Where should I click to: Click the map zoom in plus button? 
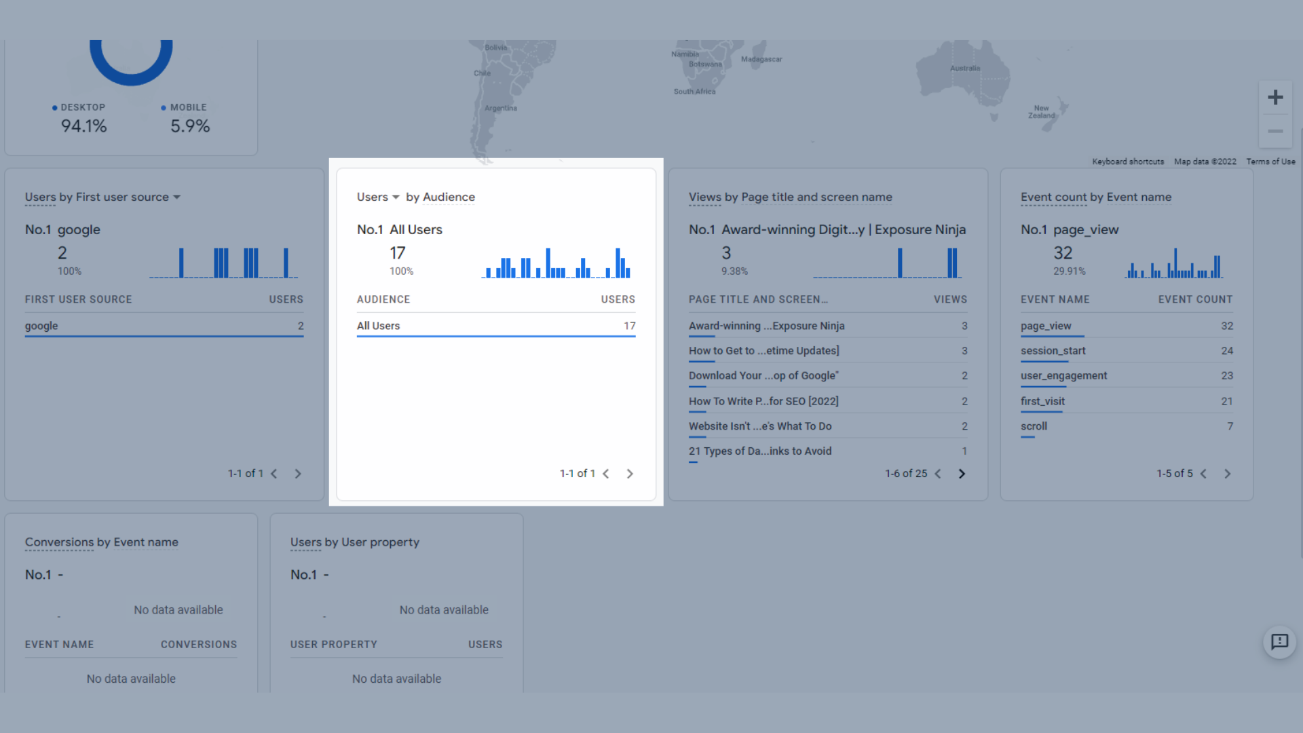1276,98
